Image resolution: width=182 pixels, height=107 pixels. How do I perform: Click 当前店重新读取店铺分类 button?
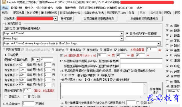coord(99,19)
